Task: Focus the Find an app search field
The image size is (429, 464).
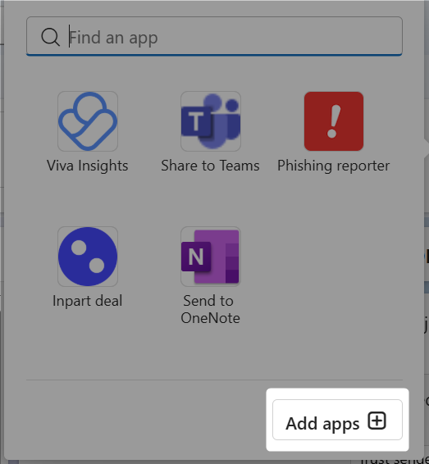Action: point(214,36)
